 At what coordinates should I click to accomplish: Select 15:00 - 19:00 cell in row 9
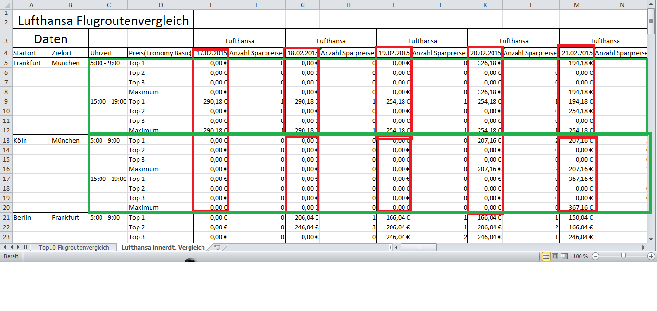coord(108,101)
